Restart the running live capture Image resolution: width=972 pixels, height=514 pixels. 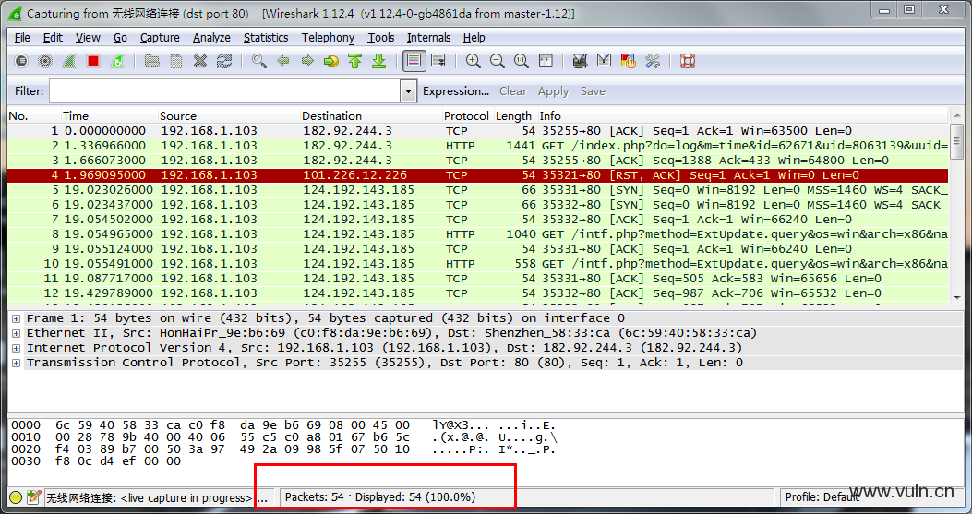[117, 61]
